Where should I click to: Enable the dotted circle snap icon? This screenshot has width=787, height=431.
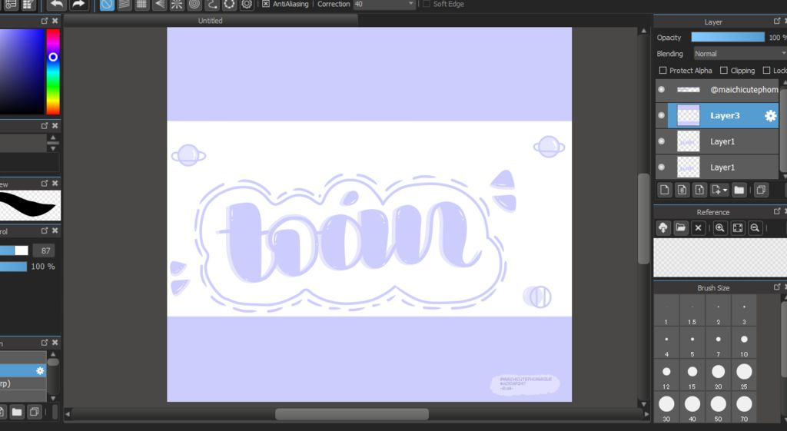(x=229, y=5)
